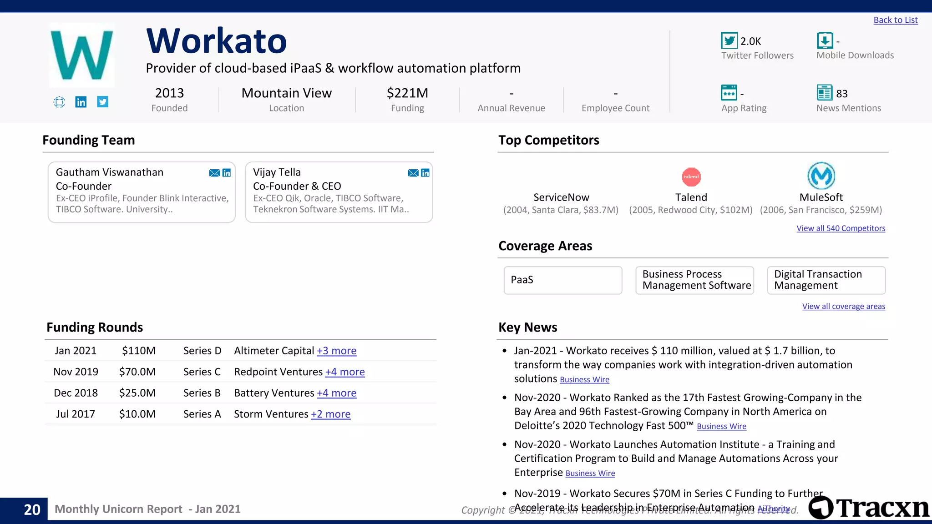Select the PaaS coverage area box
This screenshot has height=524, width=932.
pyautogui.click(x=563, y=280)
